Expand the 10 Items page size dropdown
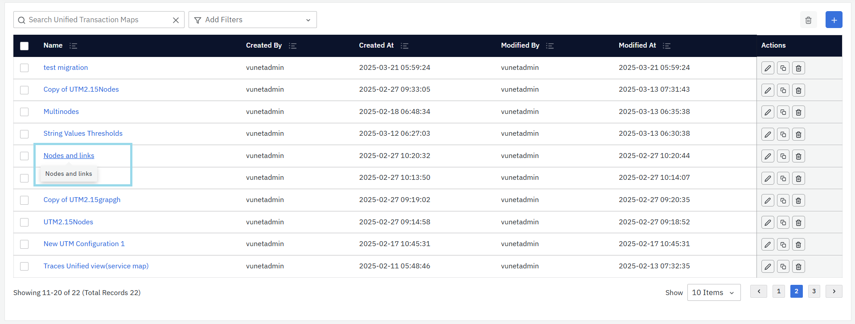The width and height of the screenshot is (855, 324). (713, 292)
